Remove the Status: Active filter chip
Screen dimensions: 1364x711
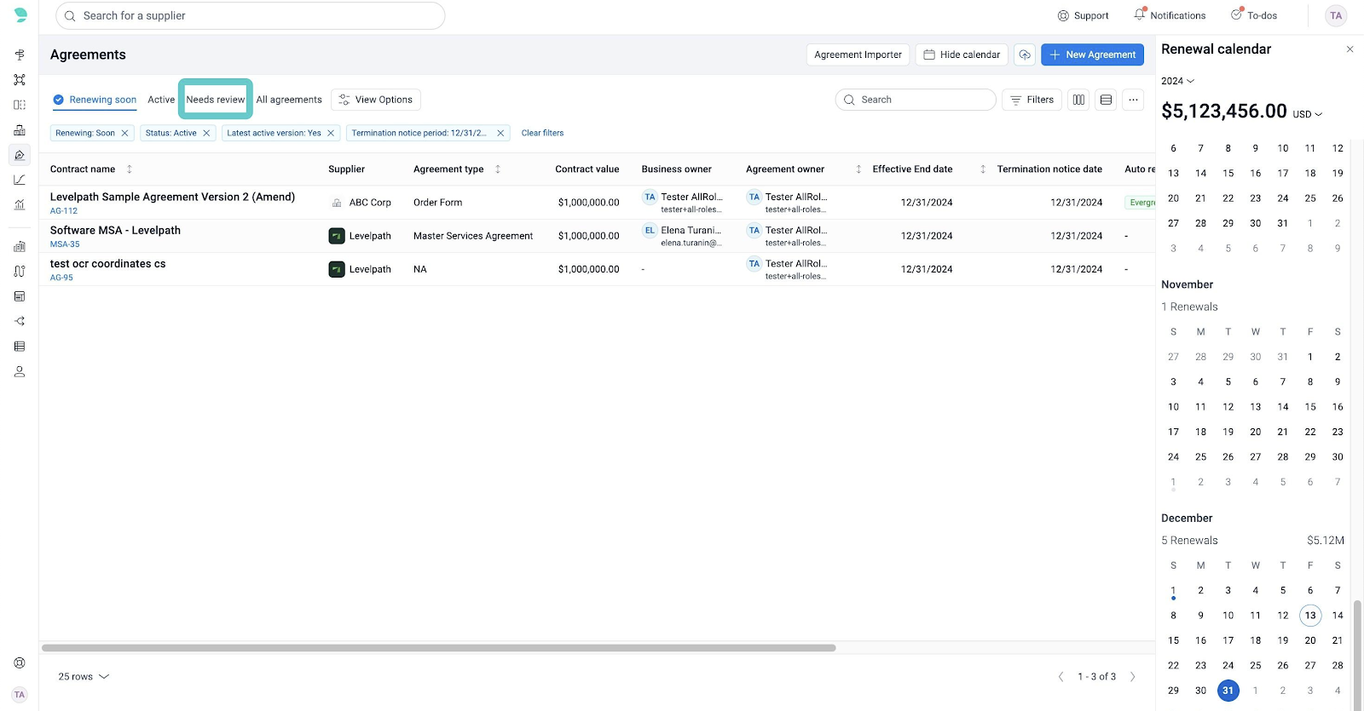pos(206,133)
